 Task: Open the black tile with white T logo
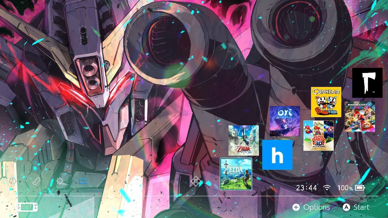[x=367, y=83]
